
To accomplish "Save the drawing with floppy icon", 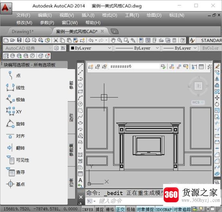I will coord(19,40).
